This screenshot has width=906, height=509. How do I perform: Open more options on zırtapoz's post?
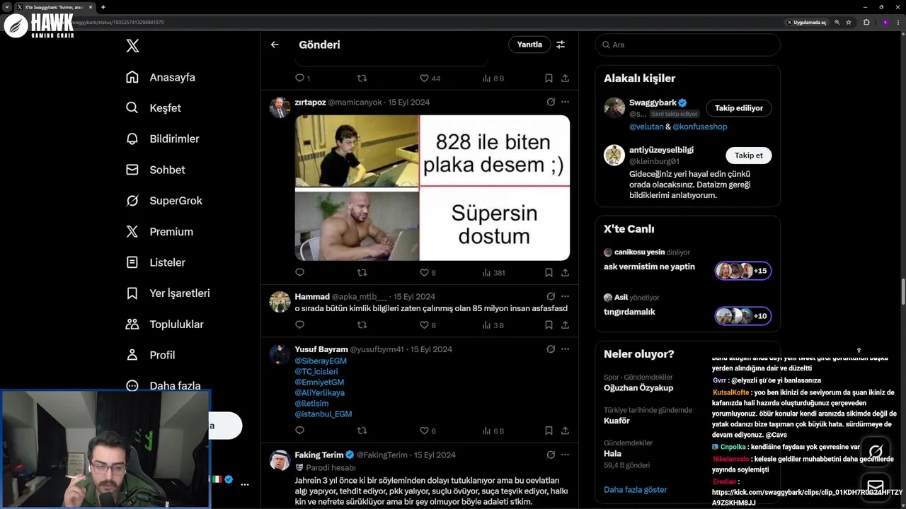click(565, 102)
